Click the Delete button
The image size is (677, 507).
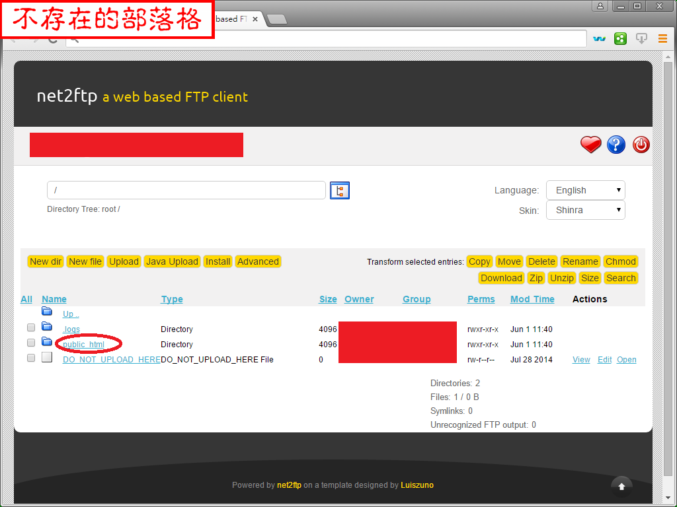[541, 261]
